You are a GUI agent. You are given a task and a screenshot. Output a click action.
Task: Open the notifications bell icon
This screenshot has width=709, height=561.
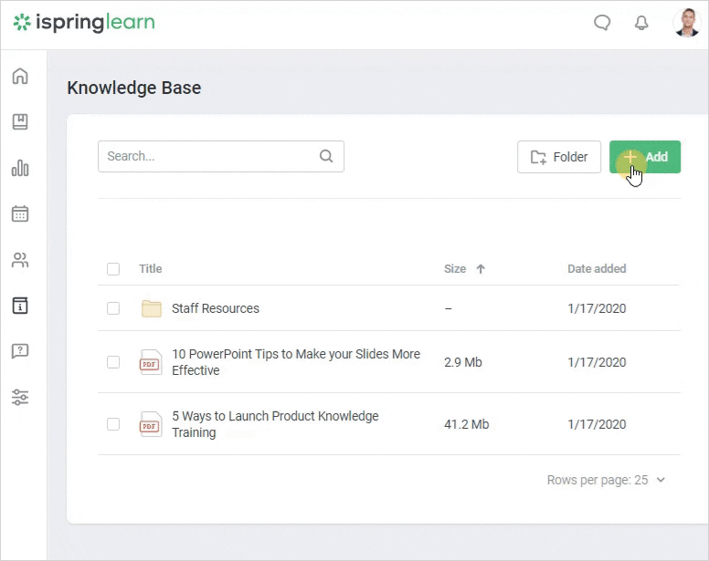point(641,24)
